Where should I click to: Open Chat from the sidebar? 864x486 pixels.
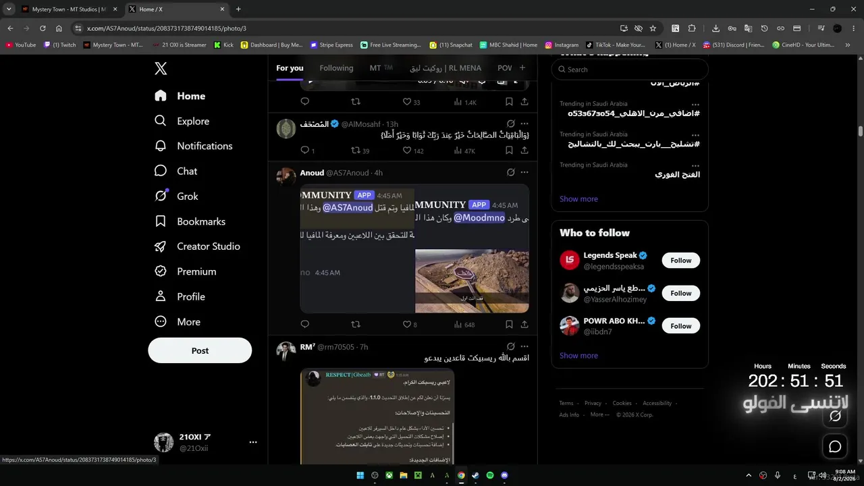point(175,171)
